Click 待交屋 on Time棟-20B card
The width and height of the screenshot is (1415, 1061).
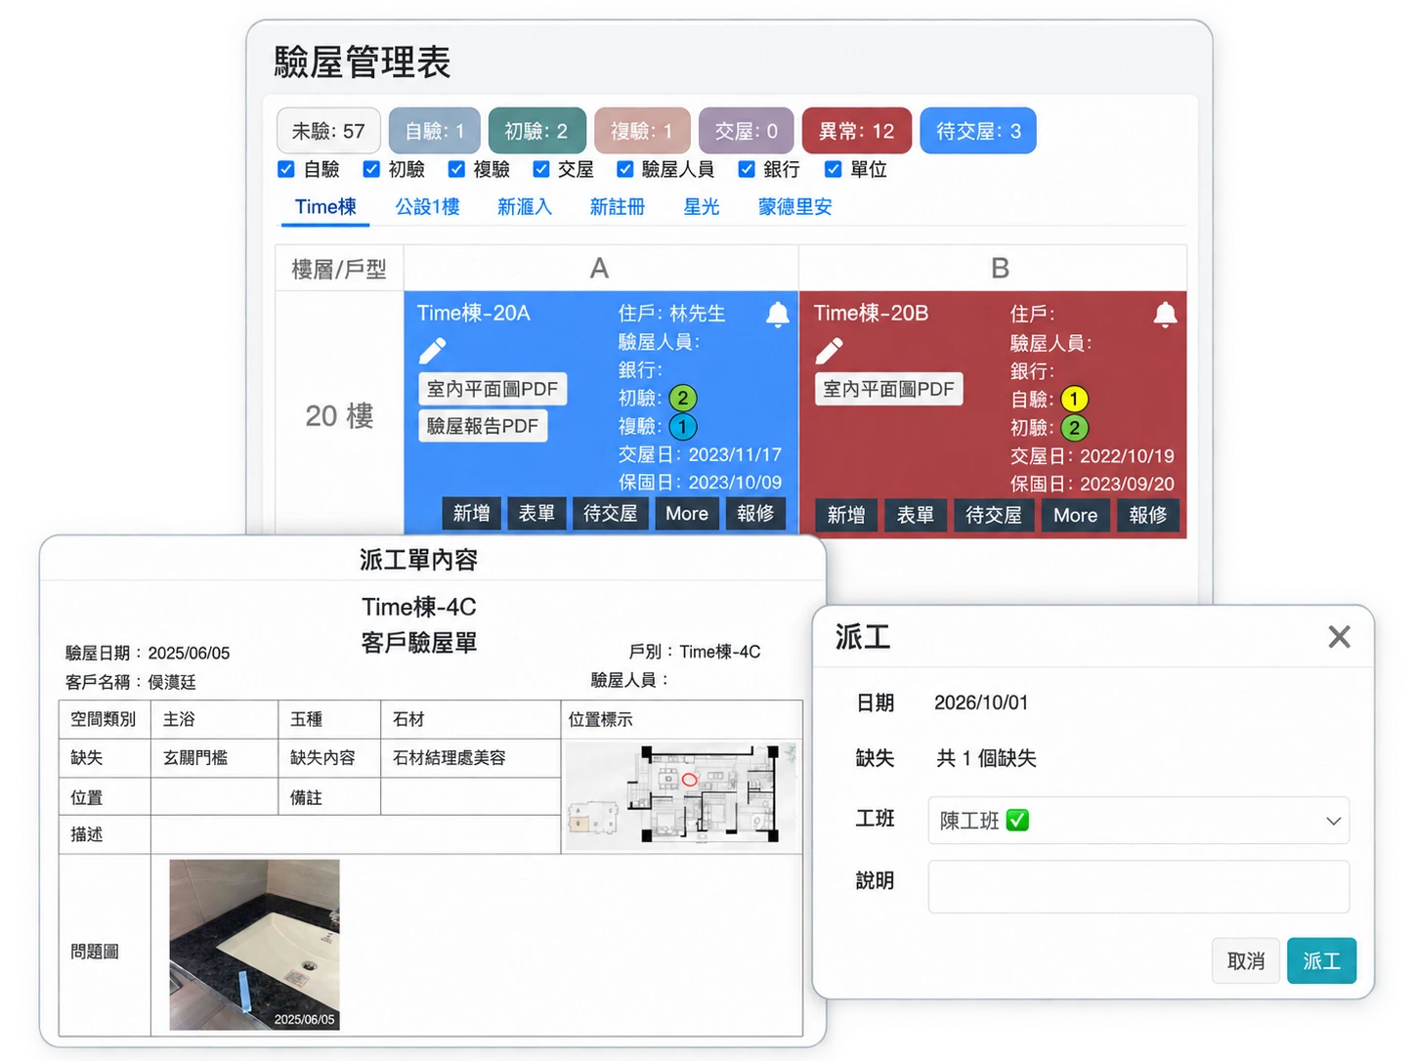(x=993, y=515)
